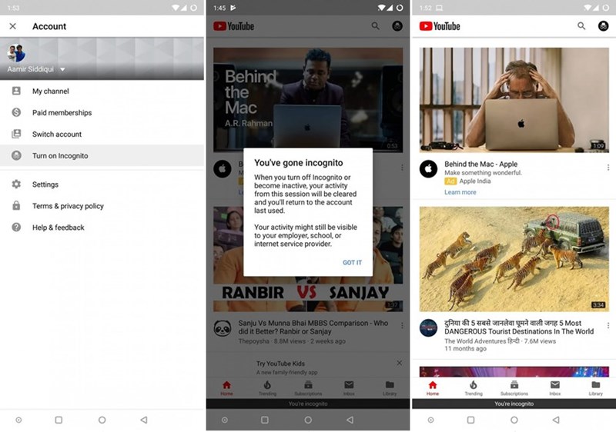Open Terms & privacy policy
This screenshot has height=432, width=616.
pos(102,206)
